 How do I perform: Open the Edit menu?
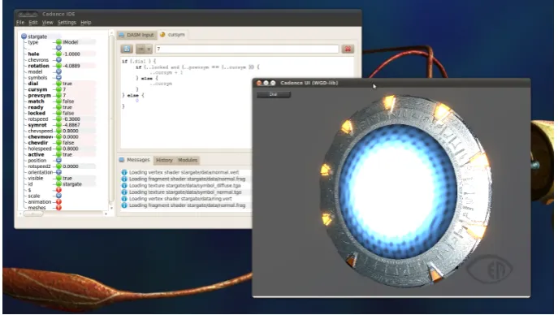[33, 23]
